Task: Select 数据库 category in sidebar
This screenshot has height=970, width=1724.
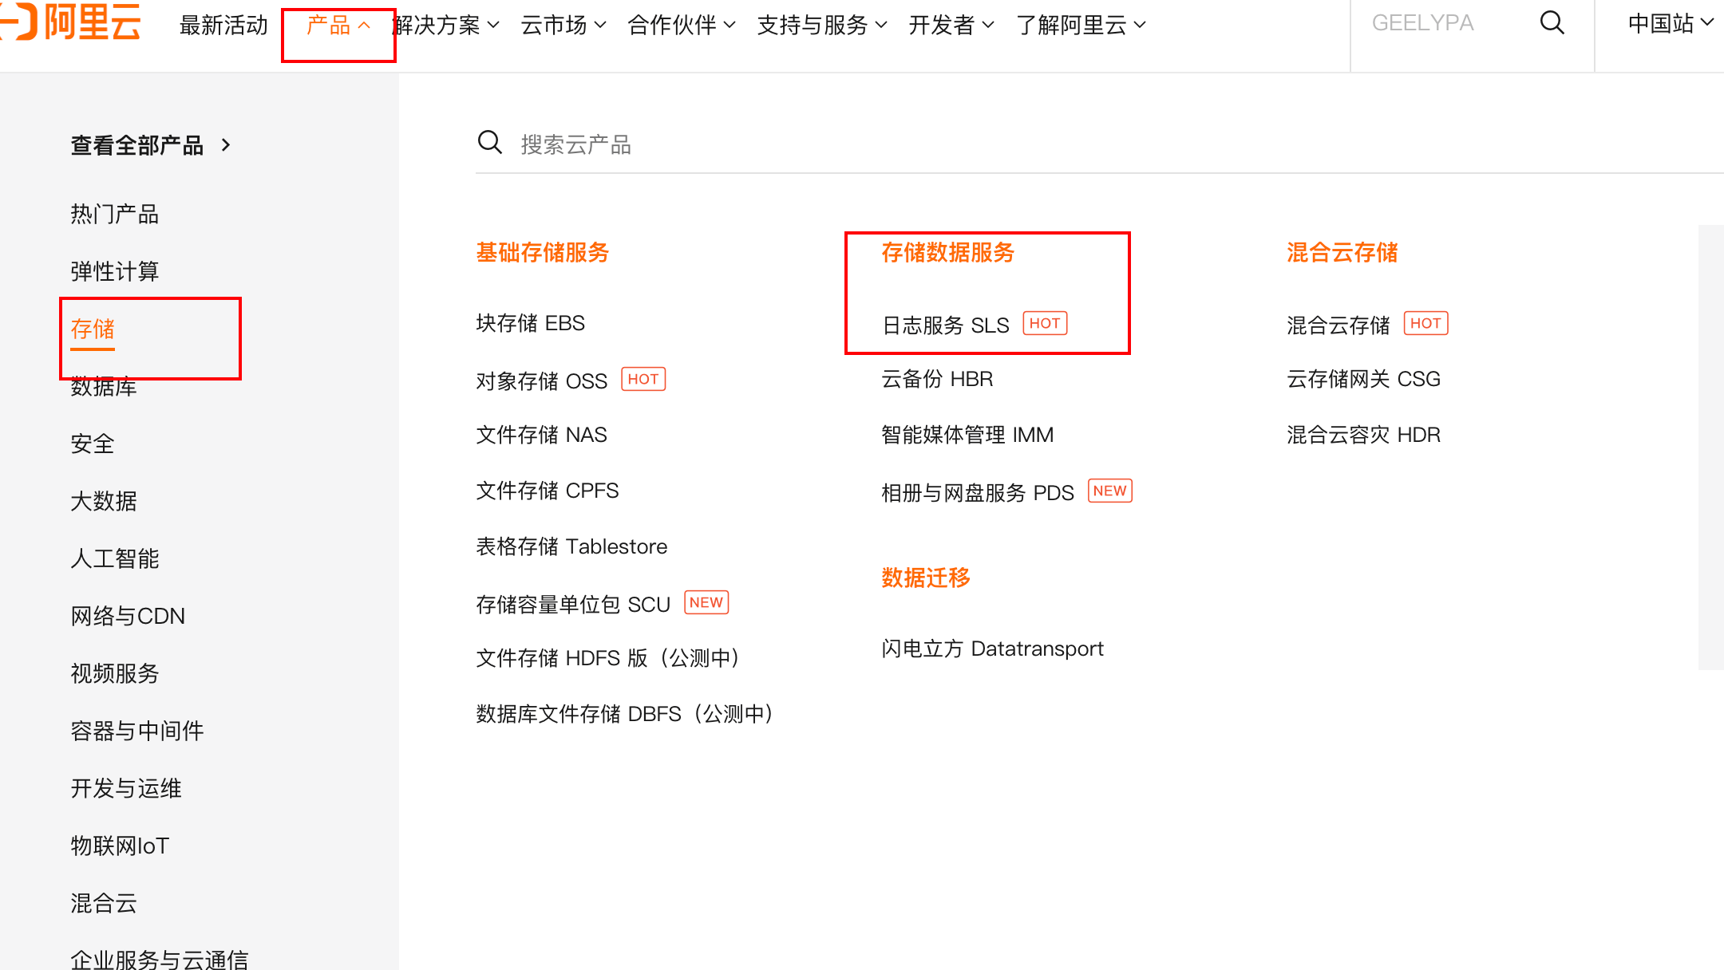Action: pyautogui.click(x=104, y=387)
